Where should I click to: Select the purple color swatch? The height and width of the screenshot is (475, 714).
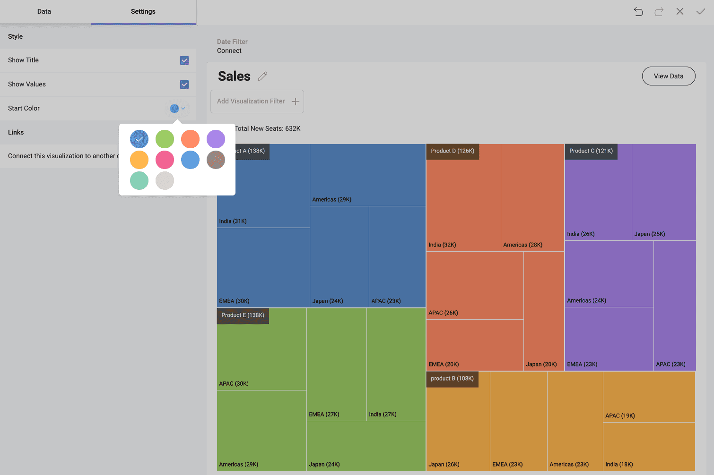pyautogui.click(x=216, y=139)
